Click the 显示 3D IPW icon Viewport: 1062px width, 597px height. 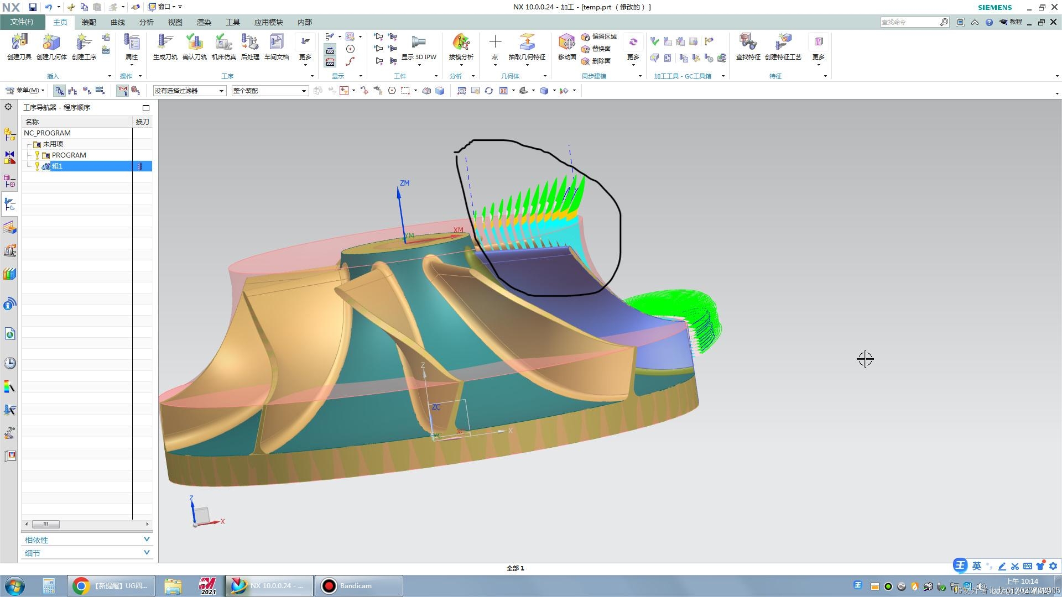pos(419,46)
